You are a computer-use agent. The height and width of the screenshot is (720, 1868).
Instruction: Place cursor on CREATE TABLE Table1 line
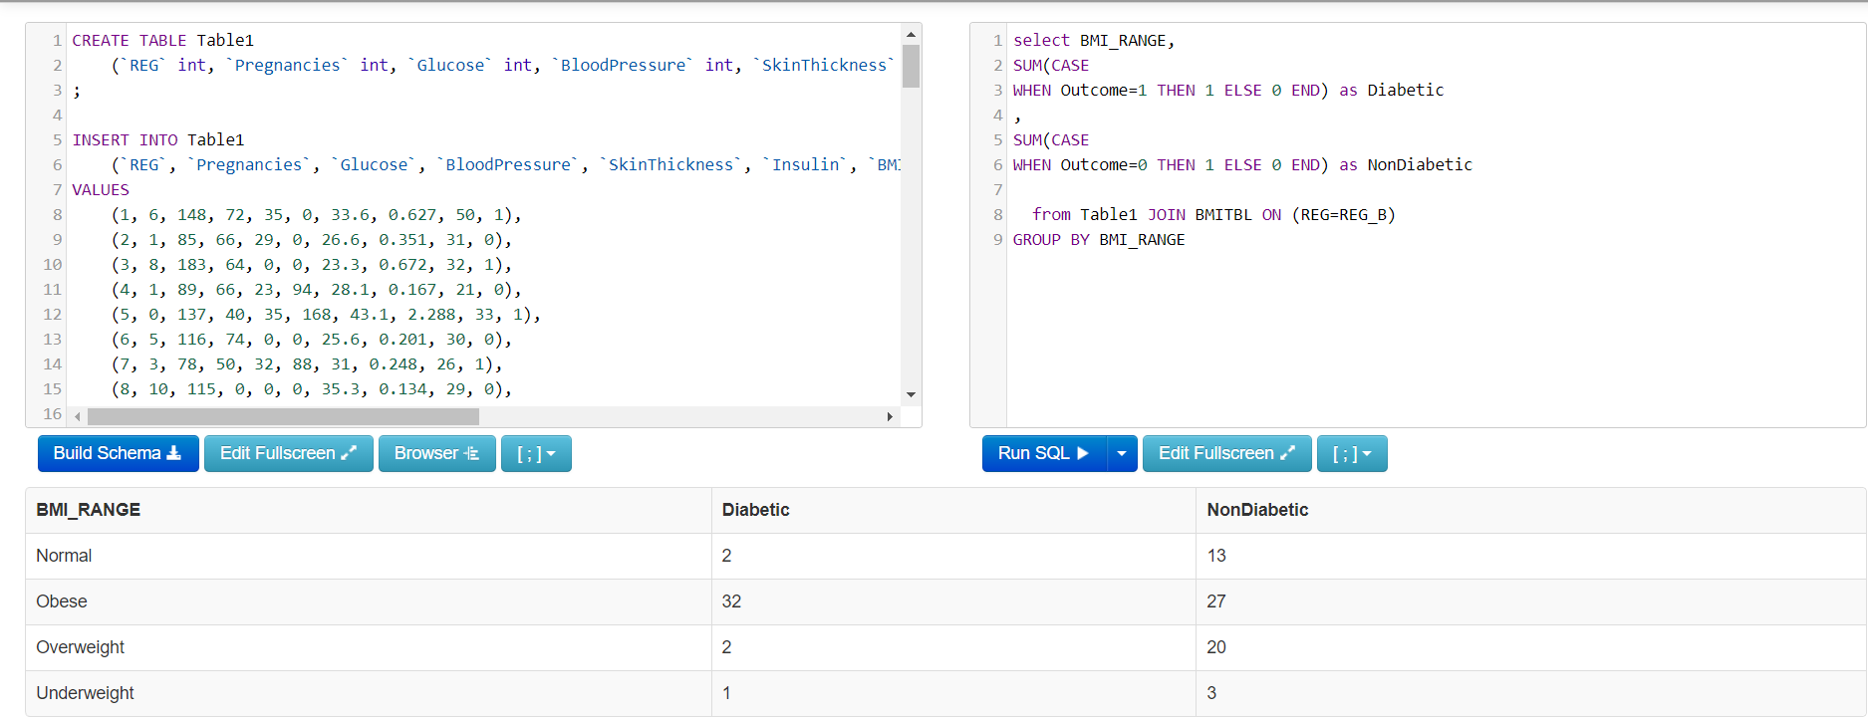[163, 41]
